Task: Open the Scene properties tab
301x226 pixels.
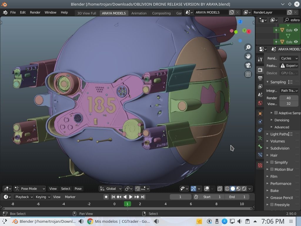Action: click(260, 95)
